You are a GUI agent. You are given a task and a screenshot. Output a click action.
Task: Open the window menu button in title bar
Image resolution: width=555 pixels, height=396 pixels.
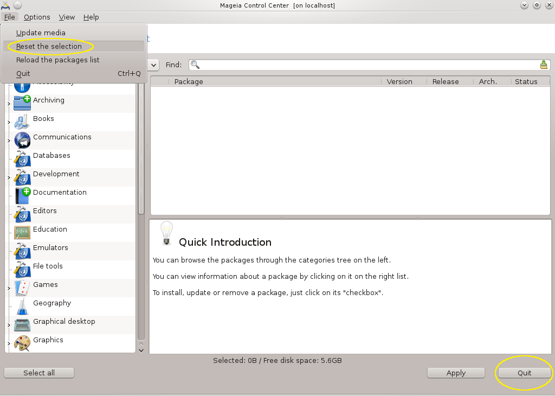[18, 5]
